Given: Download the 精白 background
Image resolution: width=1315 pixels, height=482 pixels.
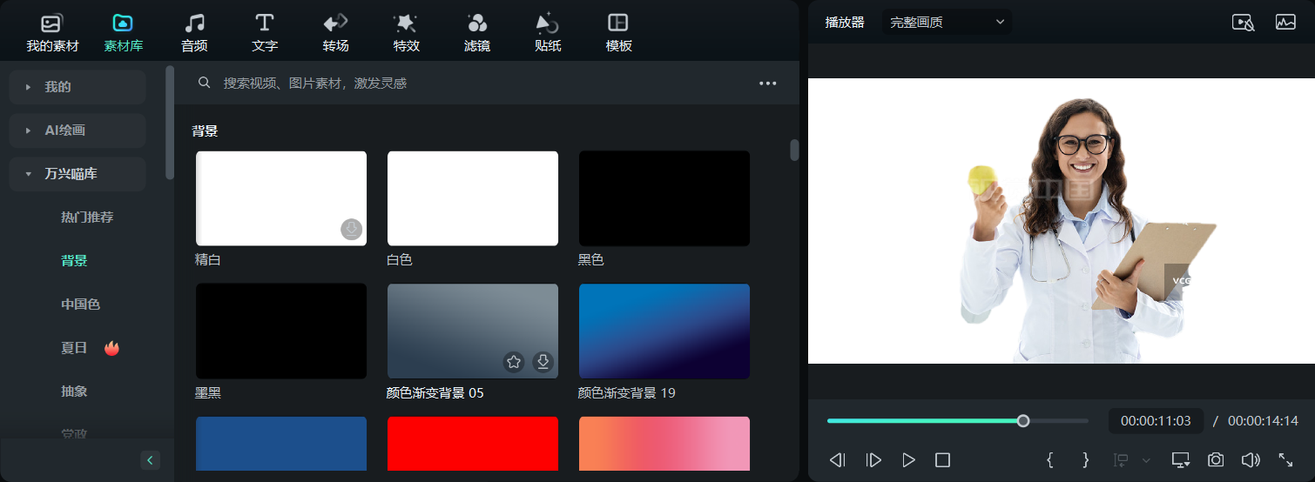Looking at the screenshot, I should point(351,230).
